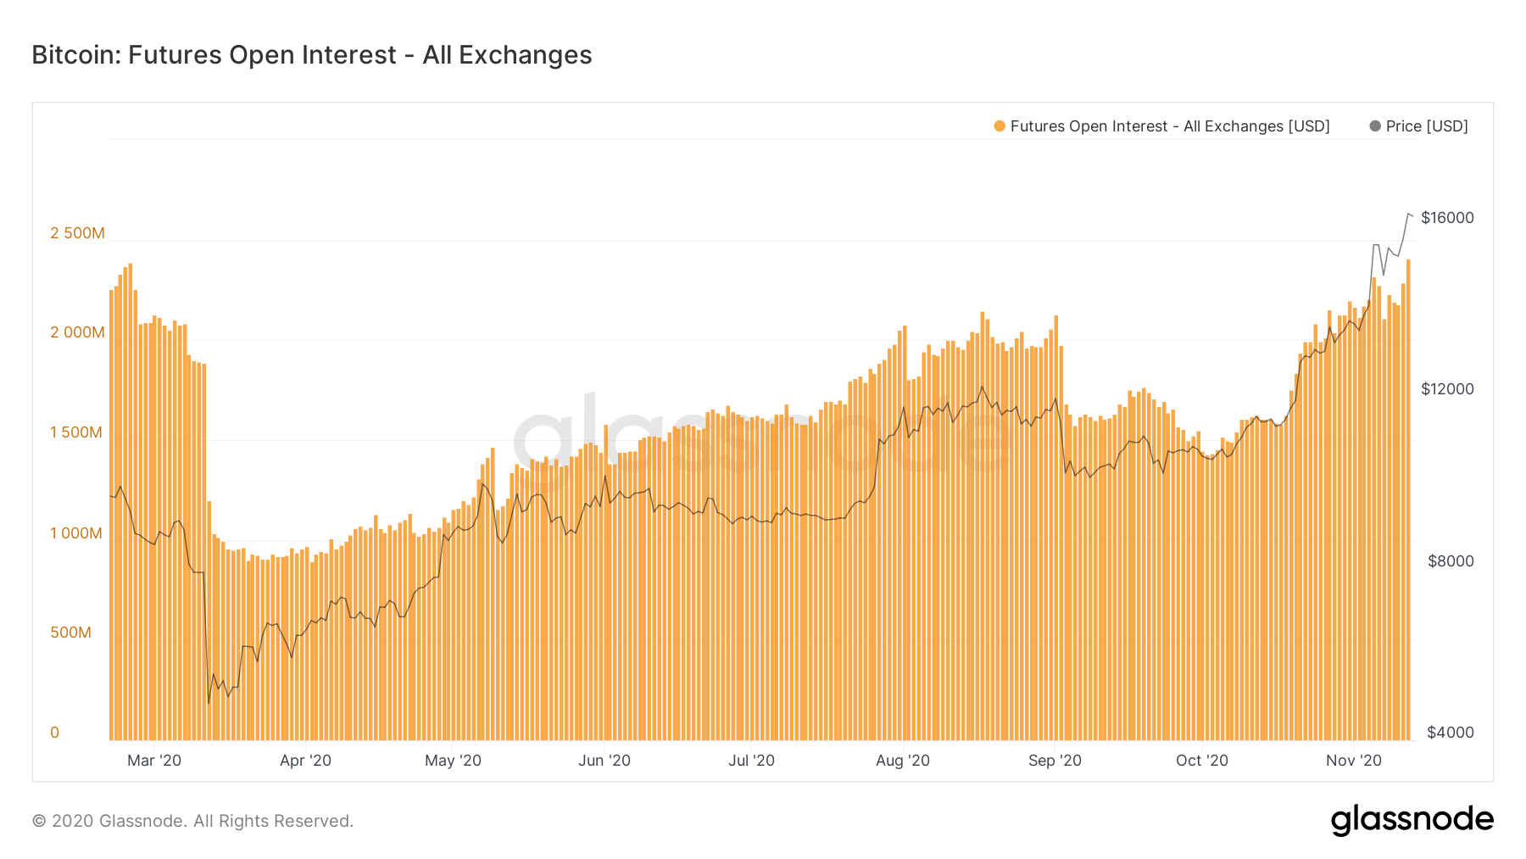Click the $16000 price axis label

[x=1447, y=218]
